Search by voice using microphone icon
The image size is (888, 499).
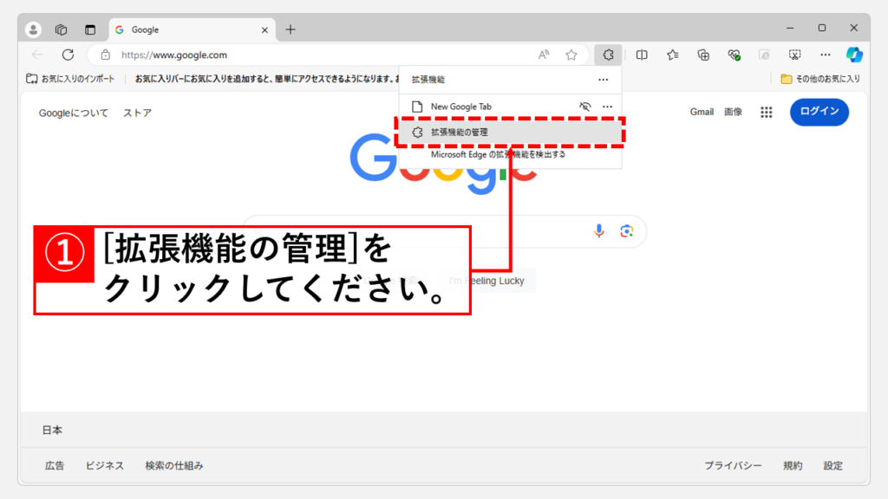click(x=598, y=230)
